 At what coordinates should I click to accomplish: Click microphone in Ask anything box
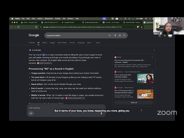pyautogui.click(x=101, y=113)
